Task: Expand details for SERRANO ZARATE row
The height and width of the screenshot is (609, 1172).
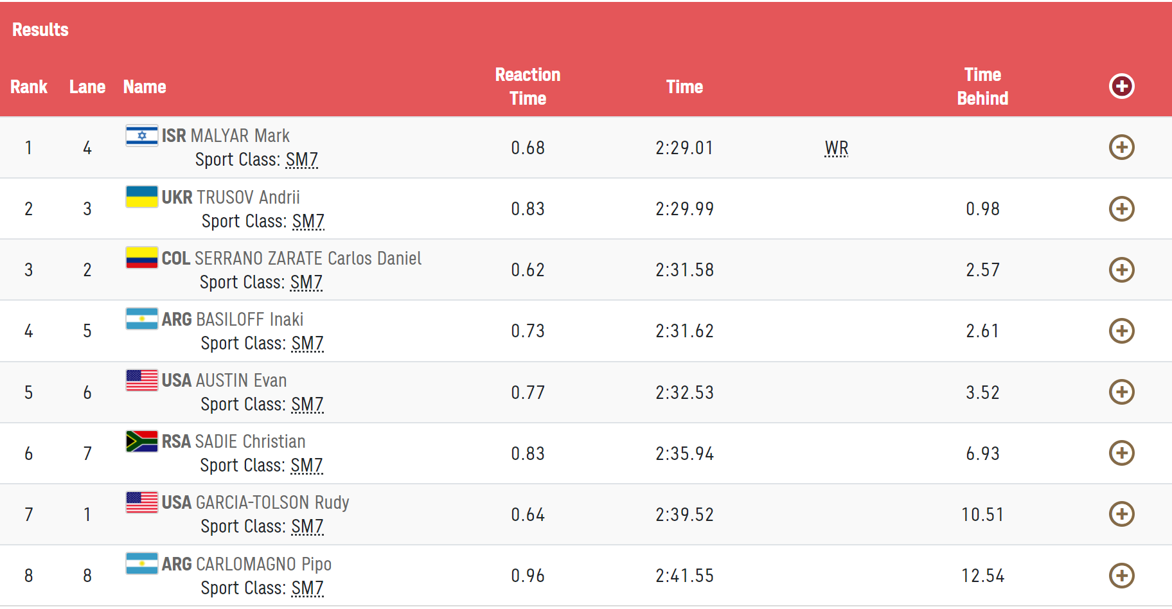Action: (x=1121, y=270)
